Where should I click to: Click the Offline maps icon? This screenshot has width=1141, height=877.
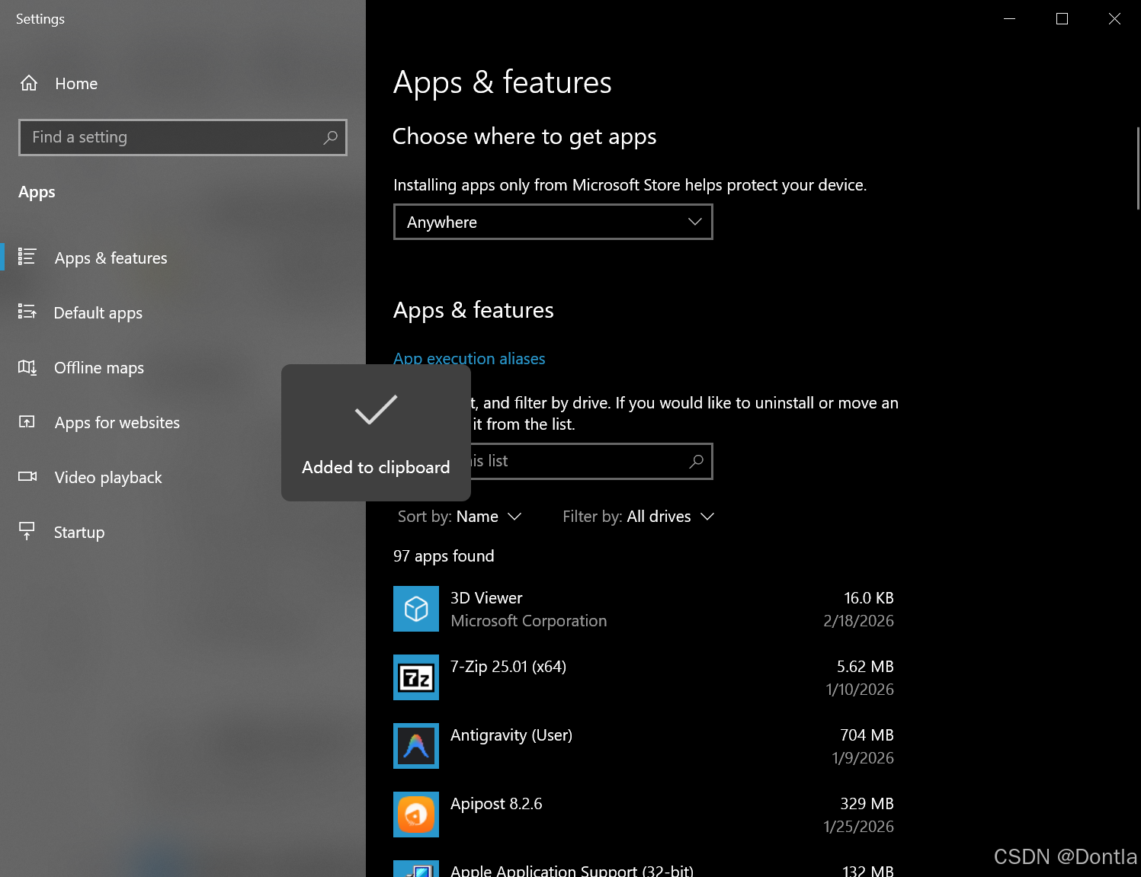tap(27, 367)
